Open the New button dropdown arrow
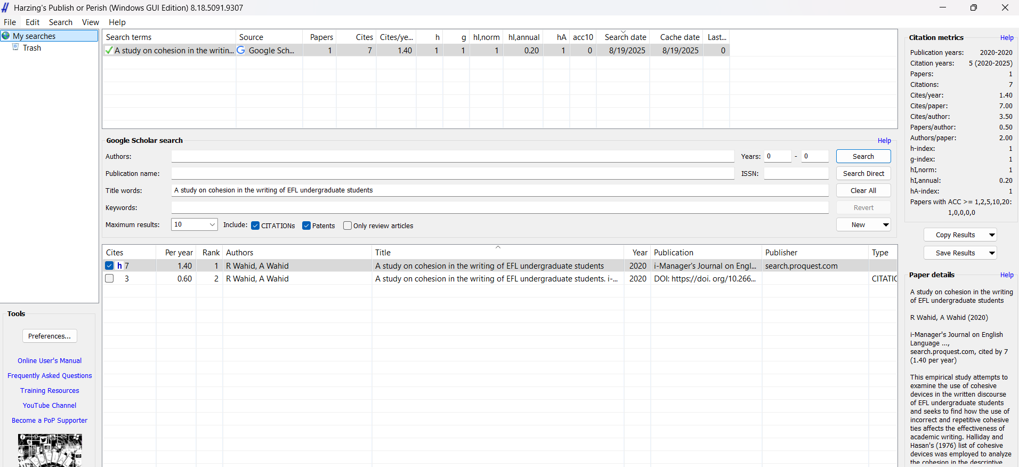 pyautogui.click(x=886, y=224)
